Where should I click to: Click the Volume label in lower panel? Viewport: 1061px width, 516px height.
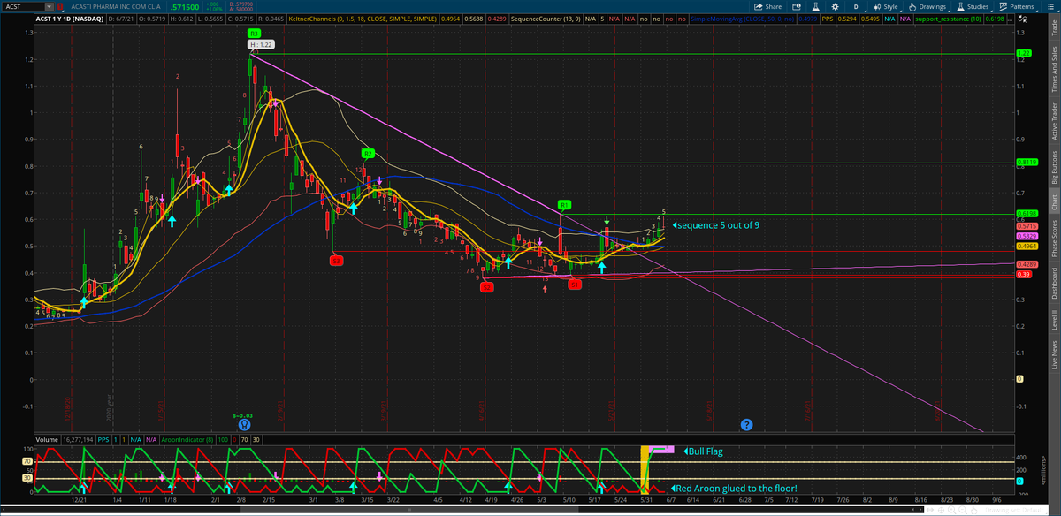(46, 438)
